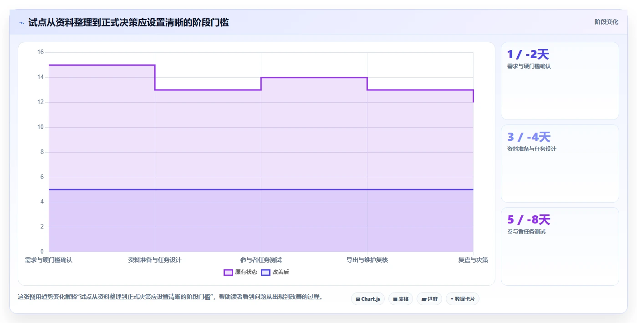Click the icon in the 表格 tag
This screenshot has height=323, width=637.
click(x=395, y=299)
